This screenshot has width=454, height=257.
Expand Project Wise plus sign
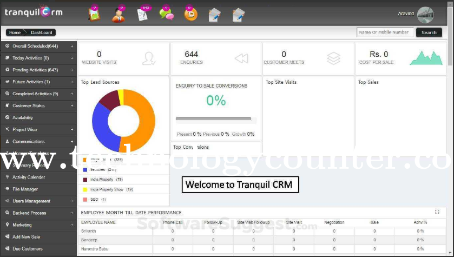(72, 129)
